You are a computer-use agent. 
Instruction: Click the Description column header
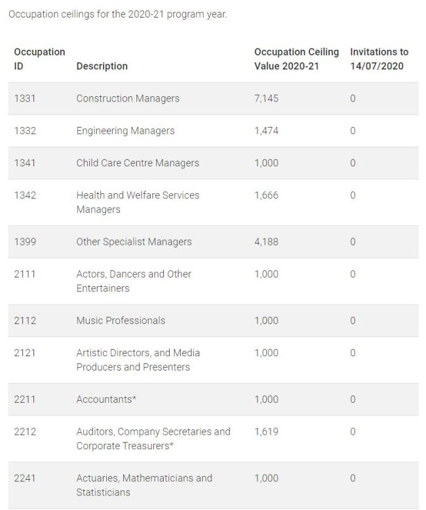102,65
